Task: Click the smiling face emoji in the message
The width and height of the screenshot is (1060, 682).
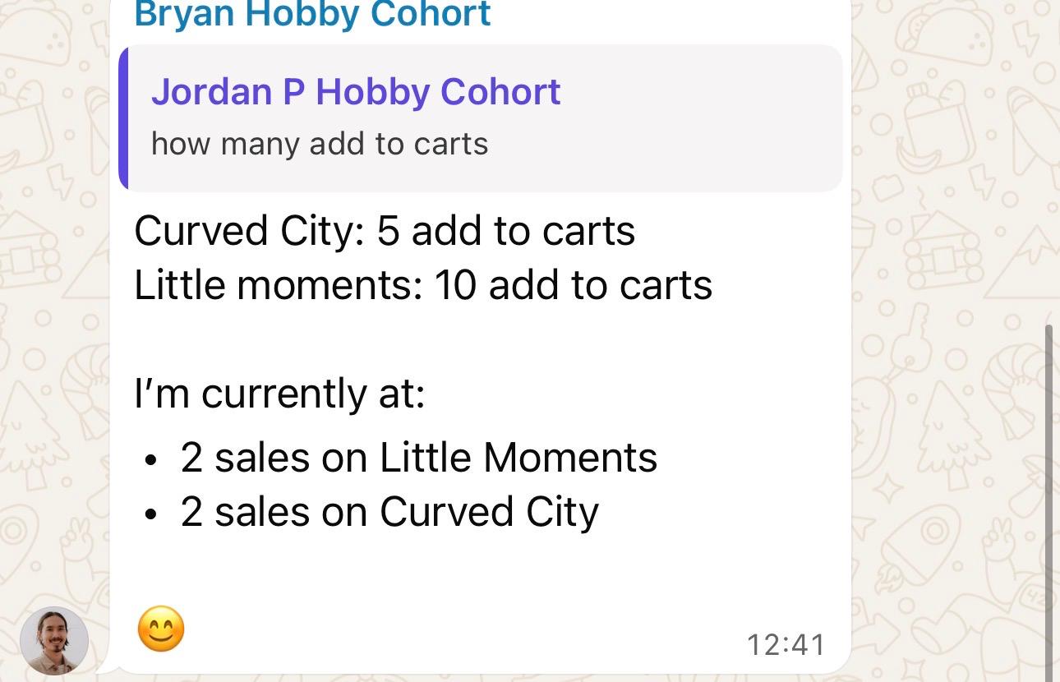Action: click(x=161, y=629)
